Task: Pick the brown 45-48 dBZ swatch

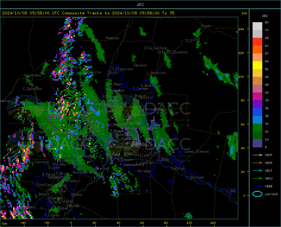Action: (257, 81)
